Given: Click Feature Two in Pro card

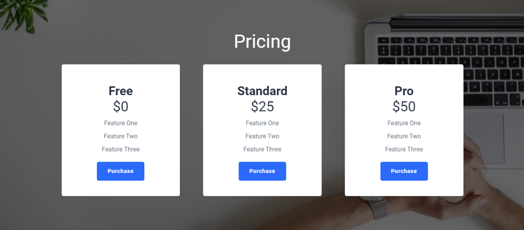Looking at the screenshot, I should (404, 136).
